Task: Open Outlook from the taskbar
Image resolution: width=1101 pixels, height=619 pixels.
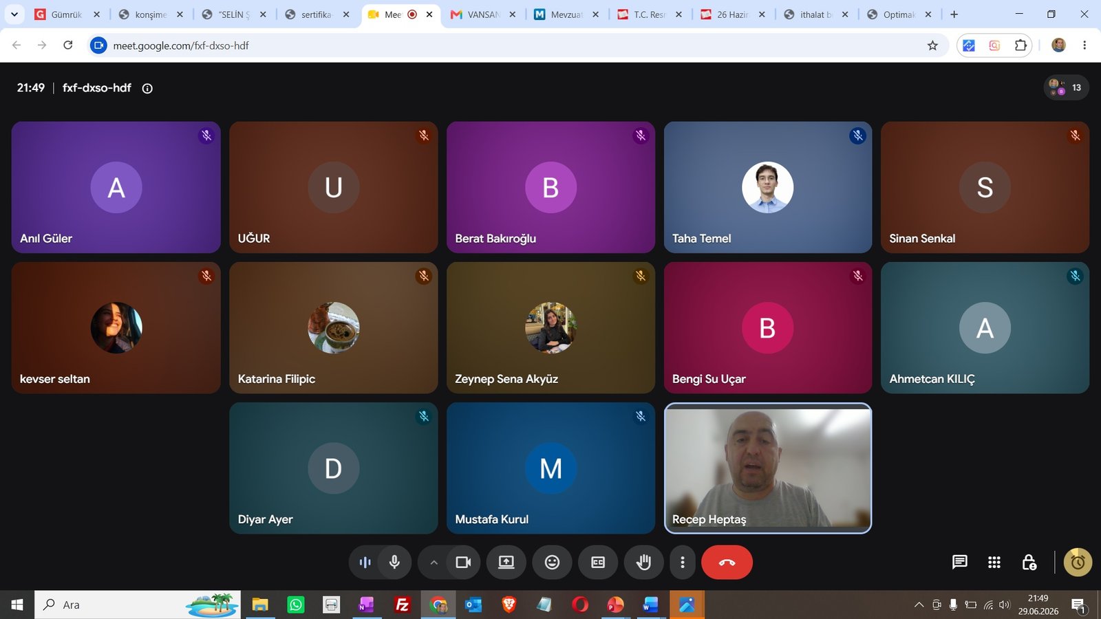Action: point(473,605)
